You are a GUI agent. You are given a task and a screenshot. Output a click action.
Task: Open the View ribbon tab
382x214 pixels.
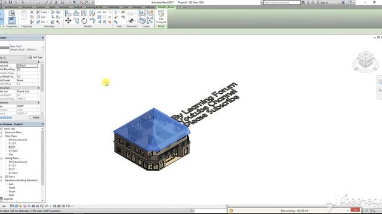pyautogui.click(x=126, y=7)
